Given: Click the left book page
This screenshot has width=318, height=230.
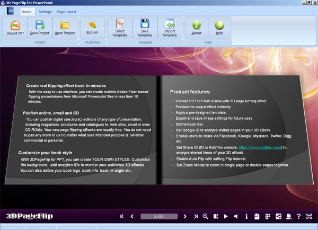Looking at the screenshot, I should tap(81, 130).
